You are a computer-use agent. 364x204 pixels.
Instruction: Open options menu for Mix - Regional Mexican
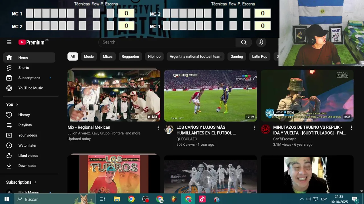(x=158, y=128)
